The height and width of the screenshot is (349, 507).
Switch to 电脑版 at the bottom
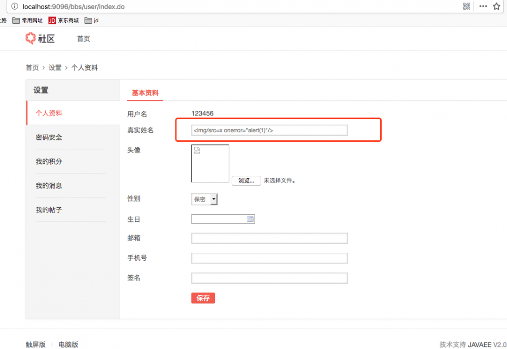[x=68, y=343]
